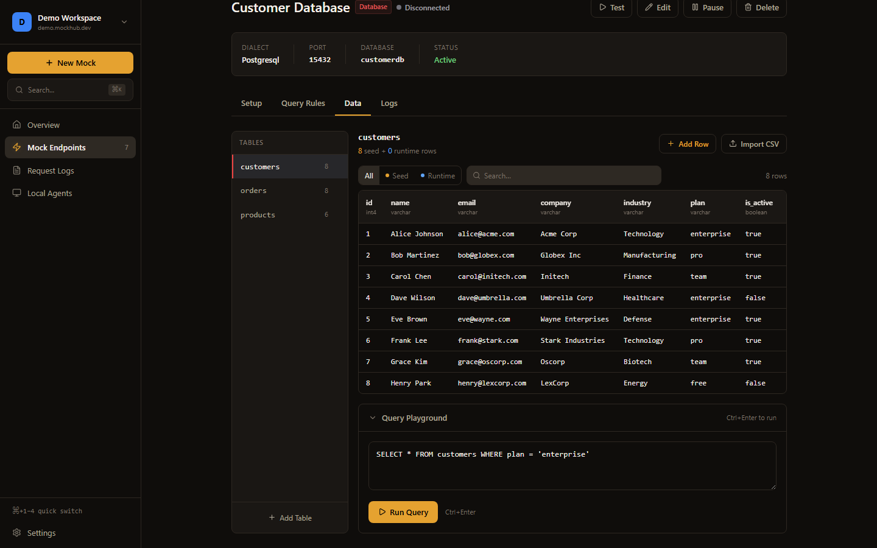Click the Request Logs document icon

tap(17, 170)
